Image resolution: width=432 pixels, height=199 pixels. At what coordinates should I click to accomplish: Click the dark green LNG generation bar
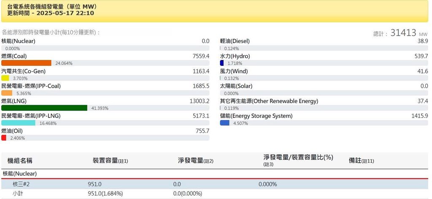[x=44, y=108]
